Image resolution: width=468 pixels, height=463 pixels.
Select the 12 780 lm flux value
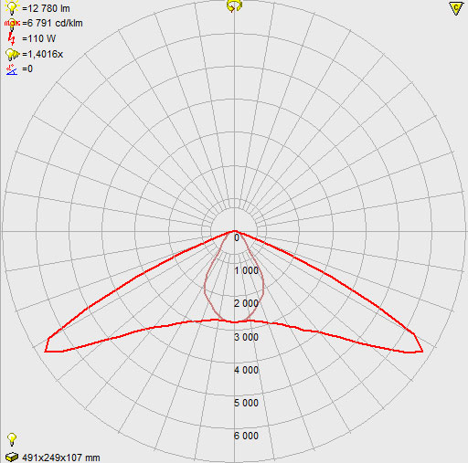(x=46, y=8)
